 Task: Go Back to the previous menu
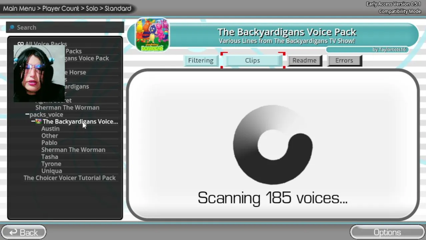click(x=23, y=232)
